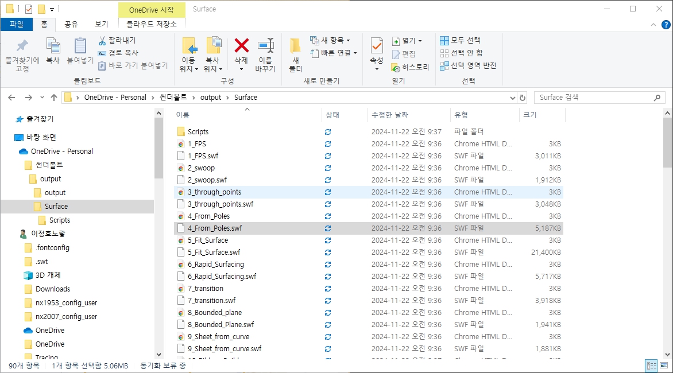Go back with the left arrow

tap(11, 98)
